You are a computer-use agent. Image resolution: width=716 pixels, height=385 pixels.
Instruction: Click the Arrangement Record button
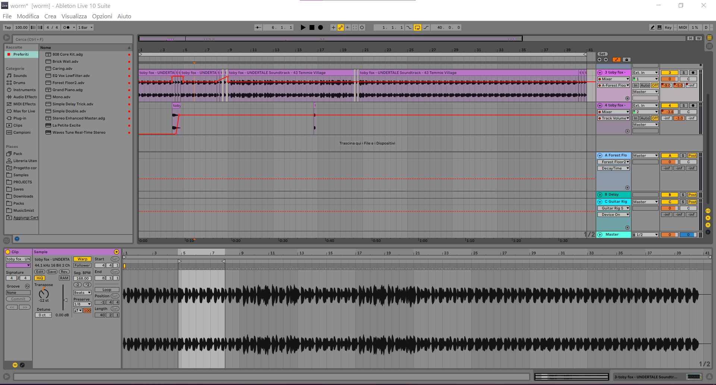pyautogui.click(x=320, y=27)
